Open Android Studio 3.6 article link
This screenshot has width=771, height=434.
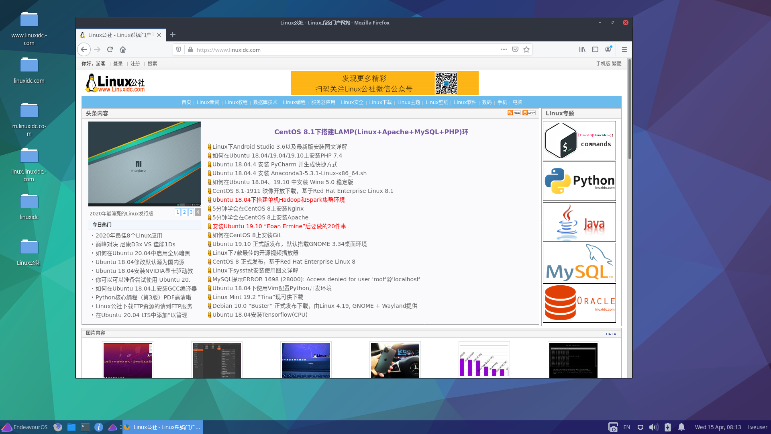[x=279, y=147]
